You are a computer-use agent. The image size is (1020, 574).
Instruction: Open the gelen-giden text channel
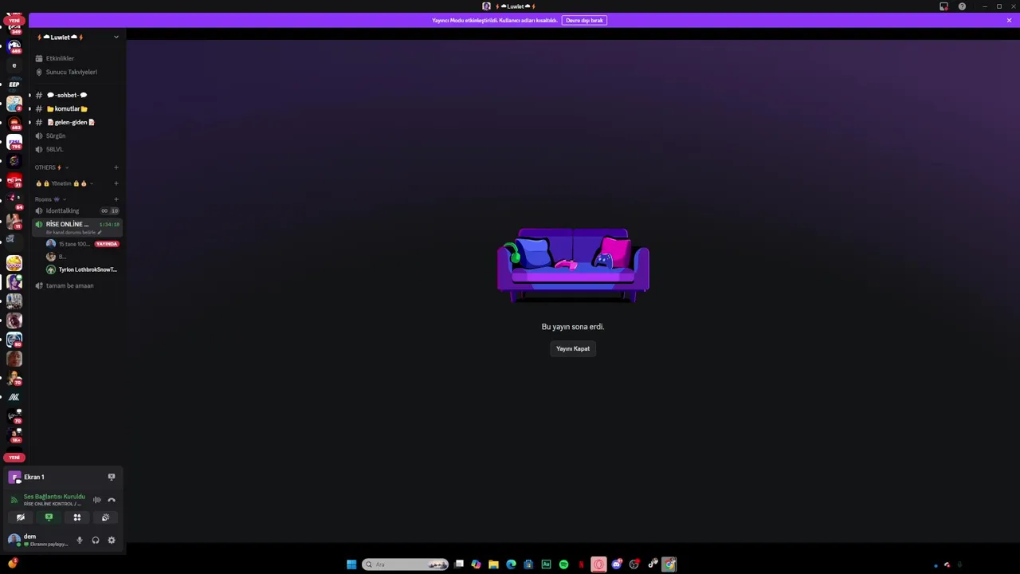(76, 122)
